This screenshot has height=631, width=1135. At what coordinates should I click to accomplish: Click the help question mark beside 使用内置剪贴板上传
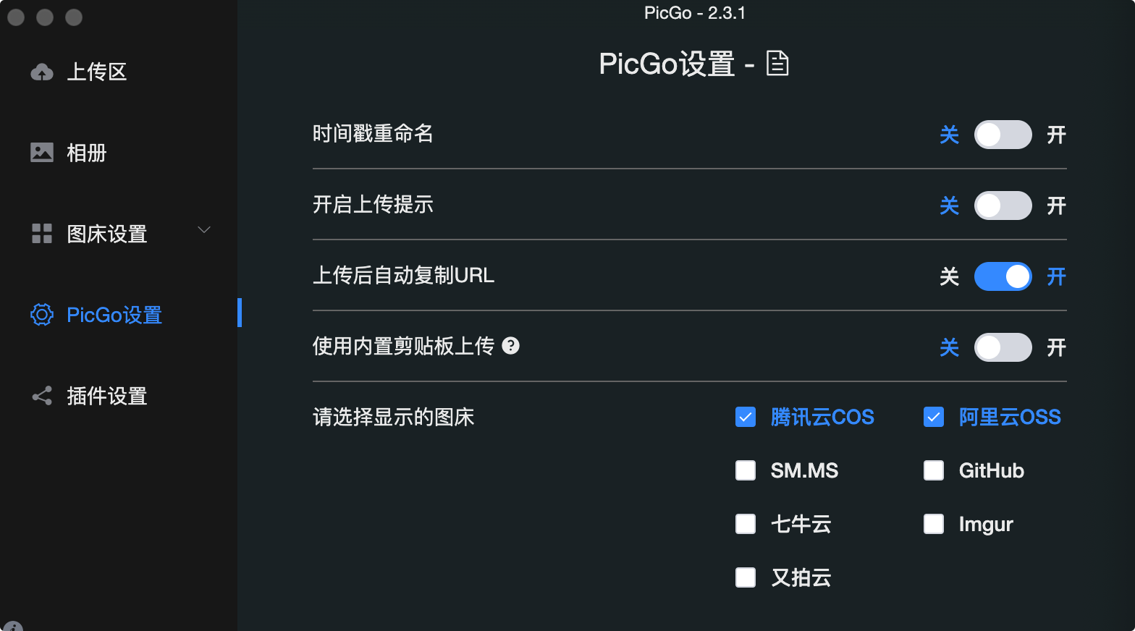[x=512, y=347]
